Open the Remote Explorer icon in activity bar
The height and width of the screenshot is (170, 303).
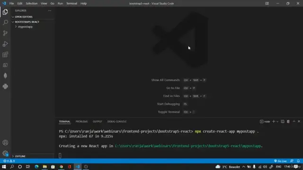[x=5, y=65]
